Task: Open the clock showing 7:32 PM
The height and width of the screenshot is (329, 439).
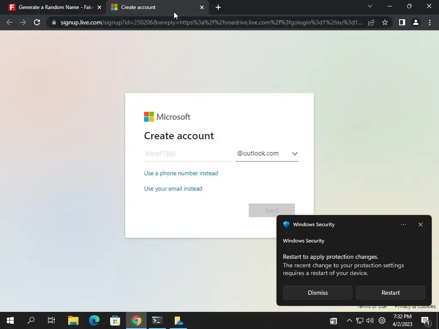Action: coord(402,320)
